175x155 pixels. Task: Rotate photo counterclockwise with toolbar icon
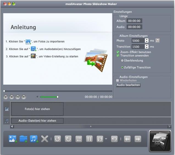58,139
